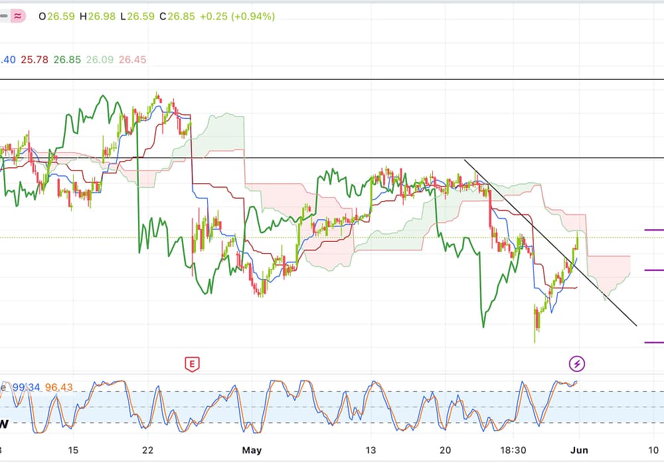Click the close value C26.85 in header
The width and height of the screenshot is (664, 465).
pos(177,16)
